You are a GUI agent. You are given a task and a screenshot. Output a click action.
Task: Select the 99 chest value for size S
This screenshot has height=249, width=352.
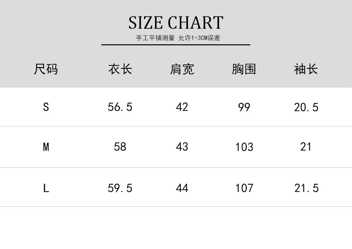pyautogui.click(x=244, y=107)
